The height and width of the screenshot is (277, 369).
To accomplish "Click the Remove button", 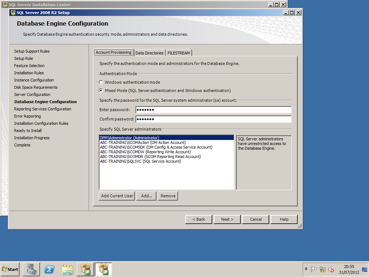I will pyautogui.click(x=168, y=196).
